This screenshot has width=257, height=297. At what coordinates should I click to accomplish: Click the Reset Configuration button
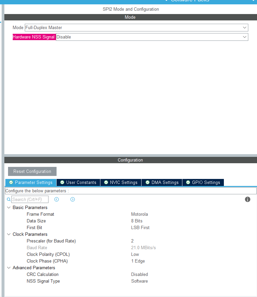coord(32,172)
